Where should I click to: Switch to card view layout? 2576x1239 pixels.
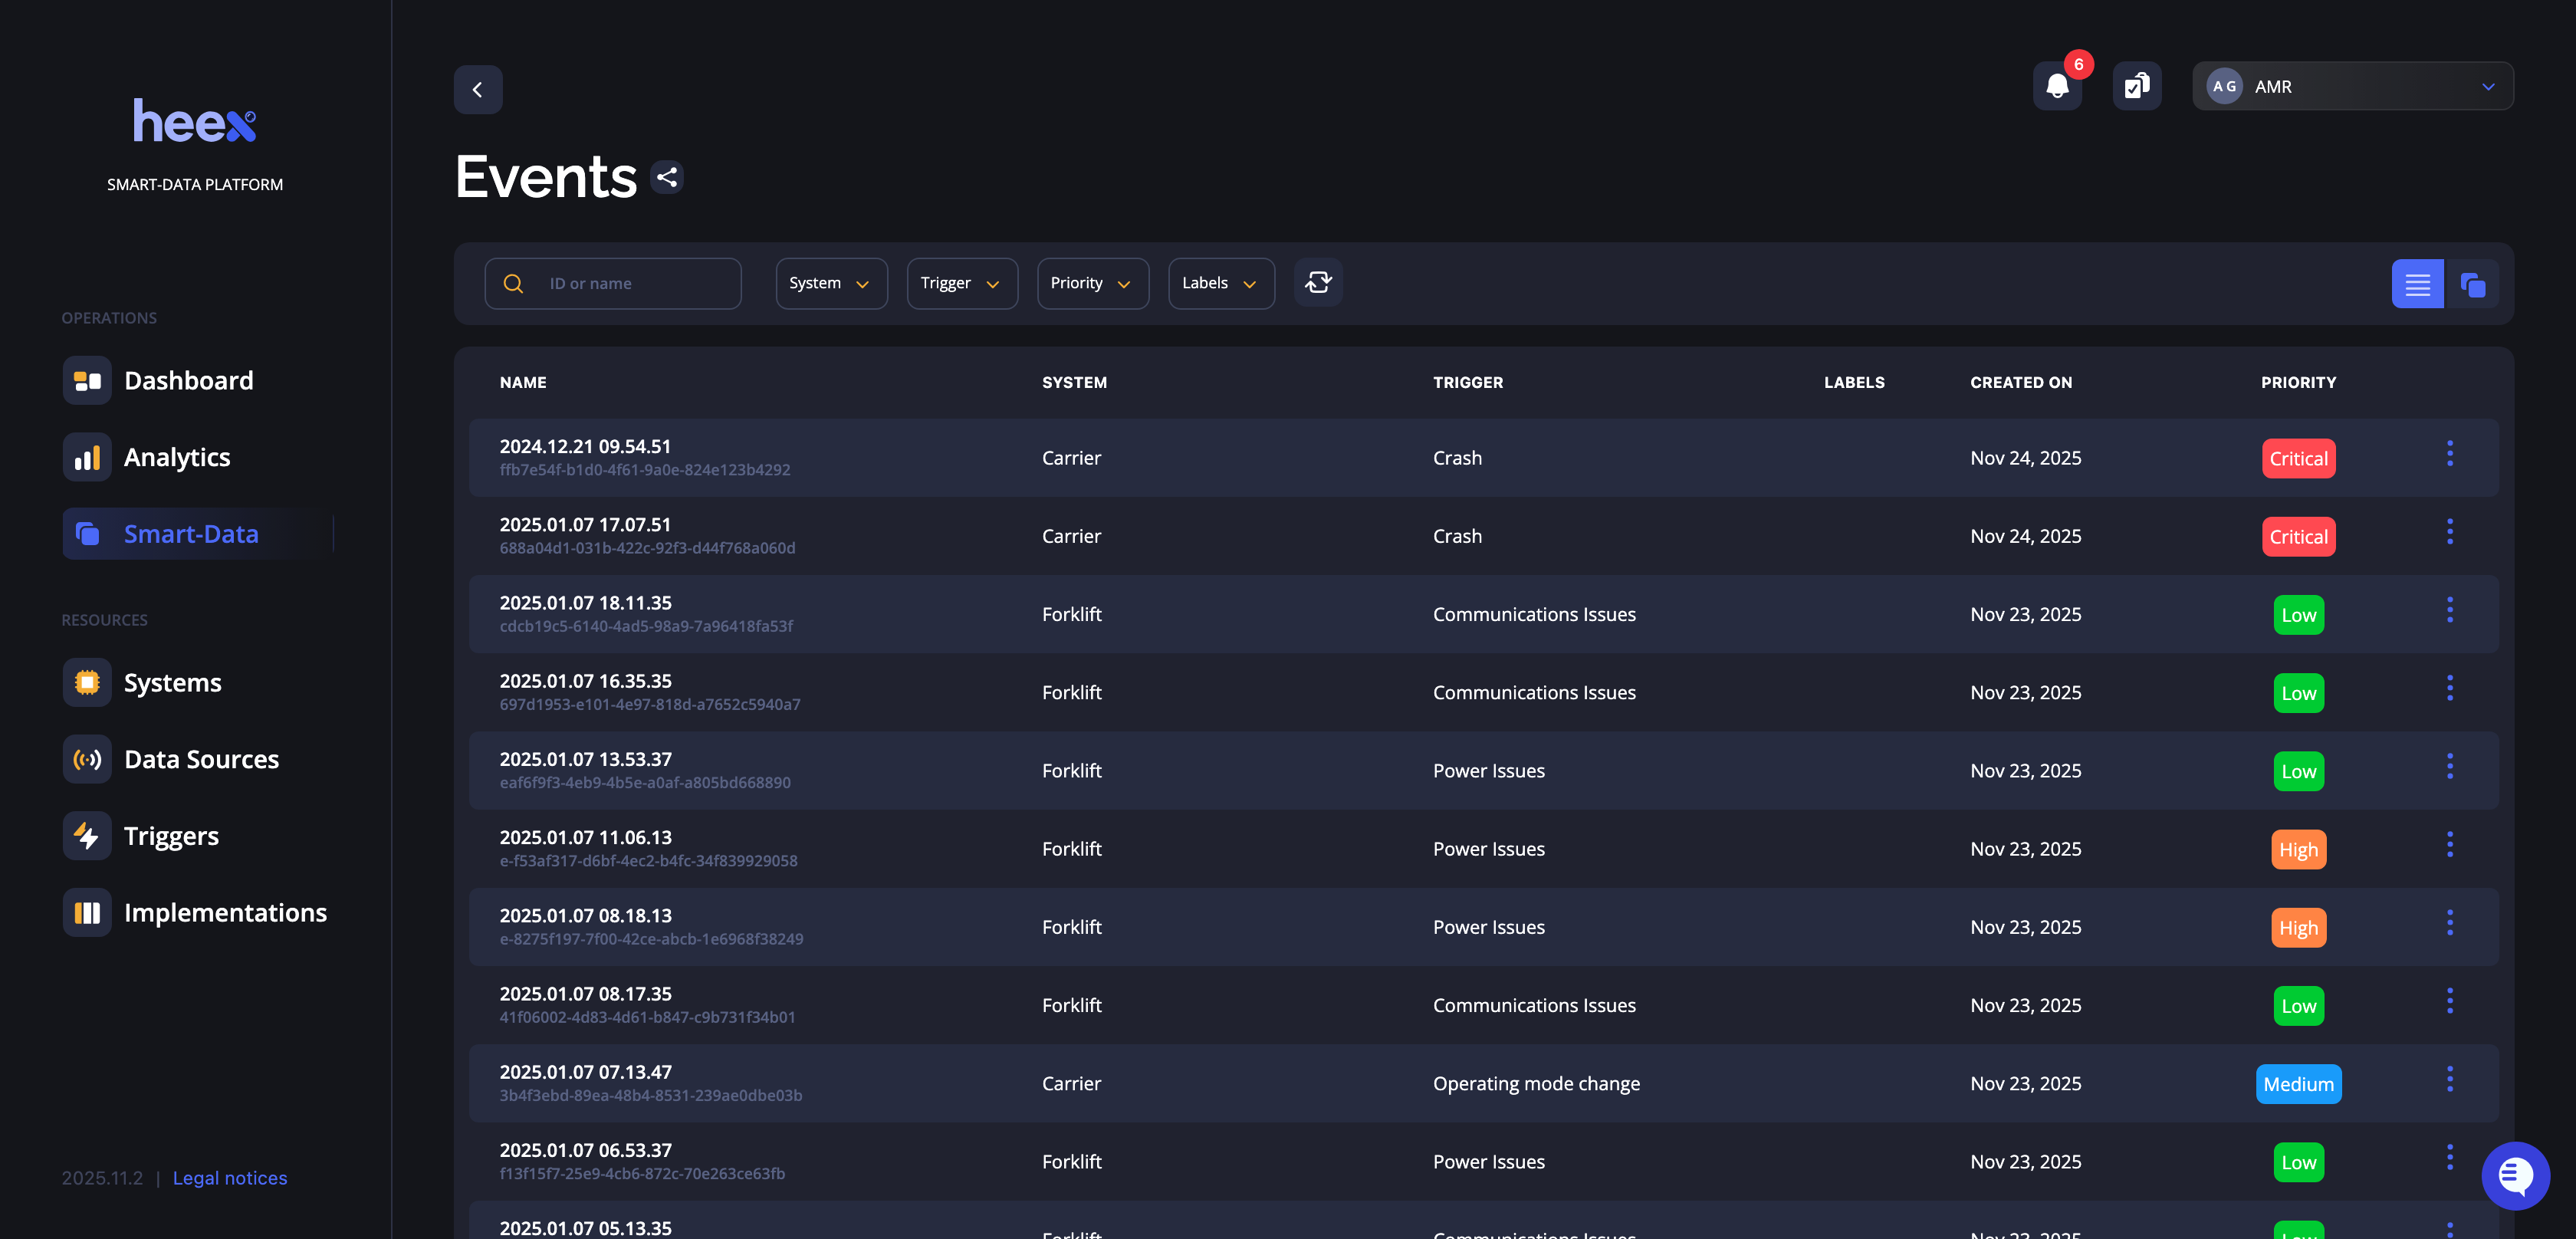point(2473,283)
